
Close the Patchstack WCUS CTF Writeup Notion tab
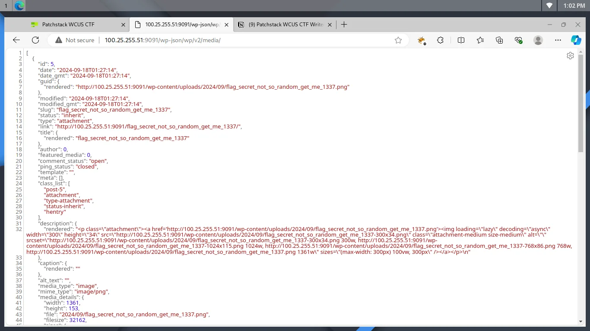tap(330, 25)
